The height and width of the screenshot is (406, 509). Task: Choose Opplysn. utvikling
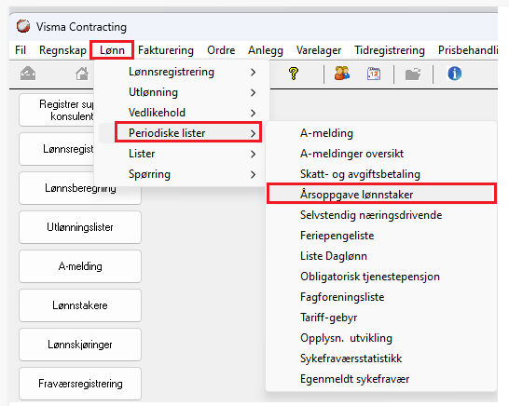point(381,338)
